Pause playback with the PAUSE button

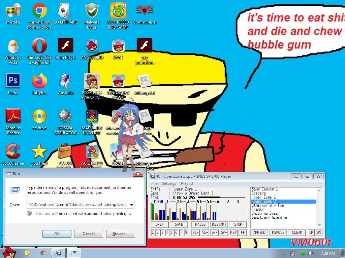tap(200, 224)
